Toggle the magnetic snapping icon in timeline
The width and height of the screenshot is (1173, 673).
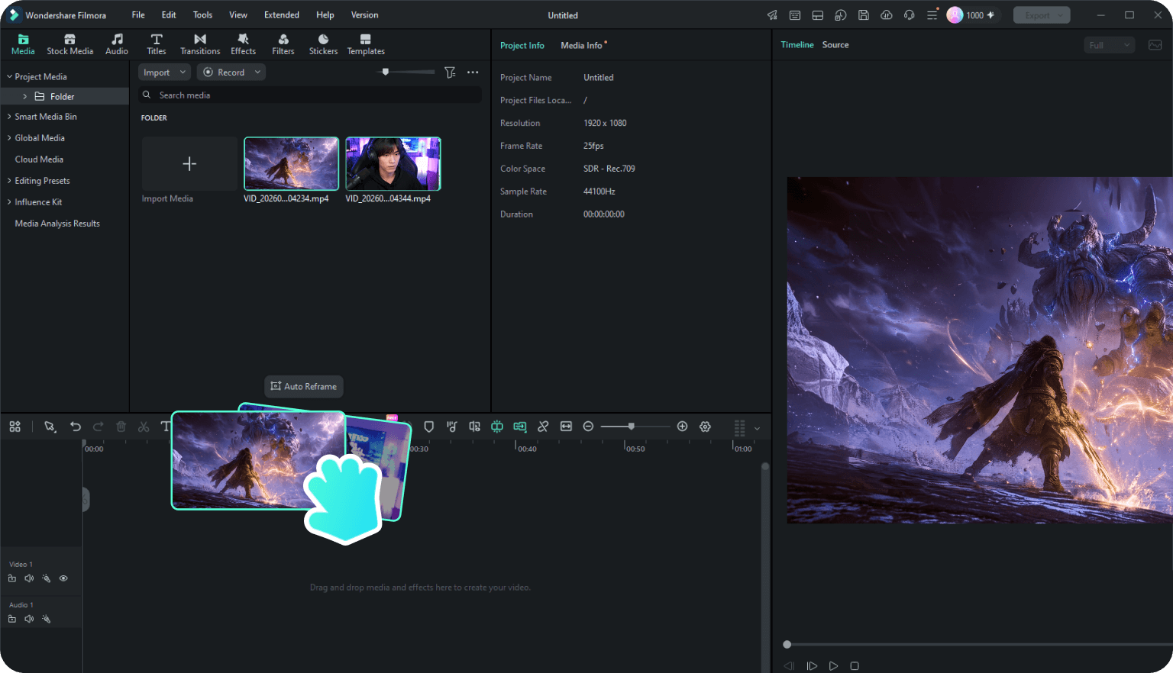click(497, 427)
